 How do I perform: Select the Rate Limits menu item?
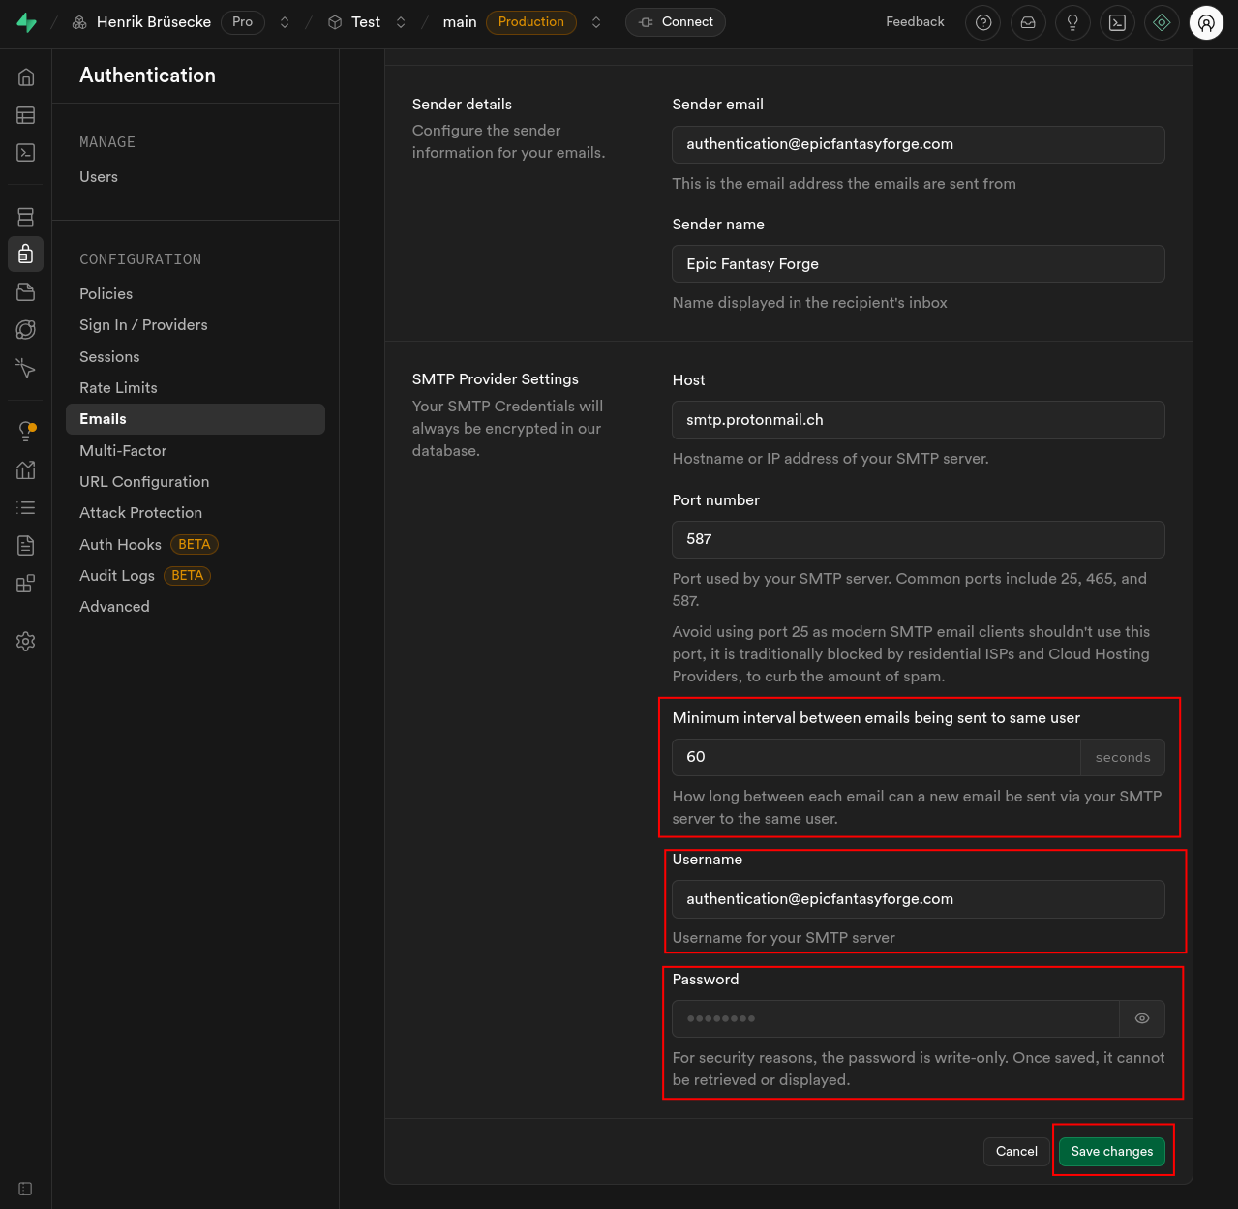point(118,388)
